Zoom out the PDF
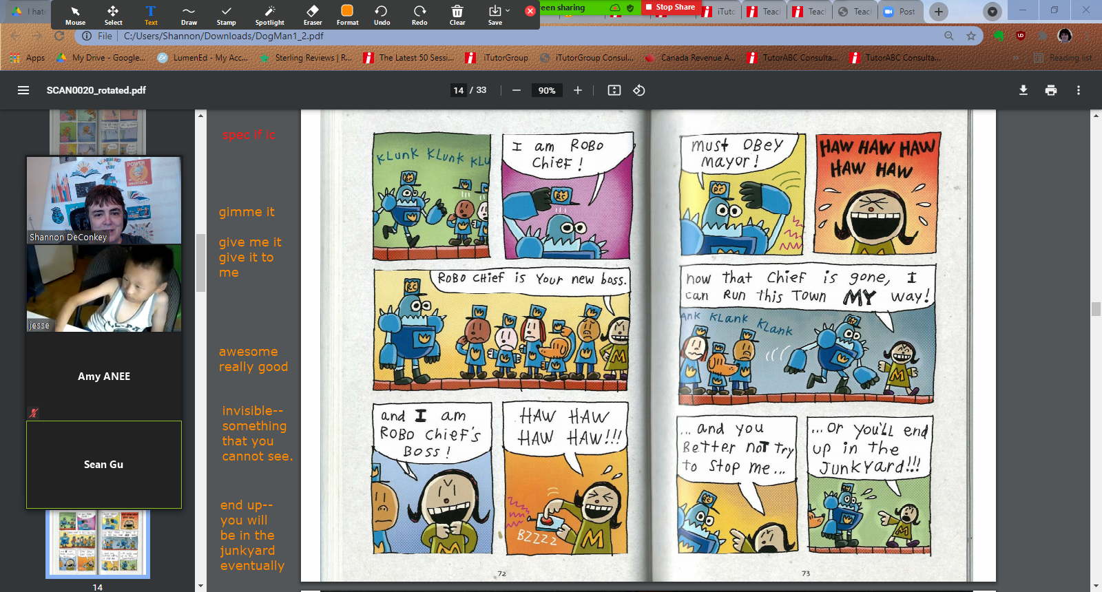This screenshot has width=1102, height=592. (x=517, y=90)
